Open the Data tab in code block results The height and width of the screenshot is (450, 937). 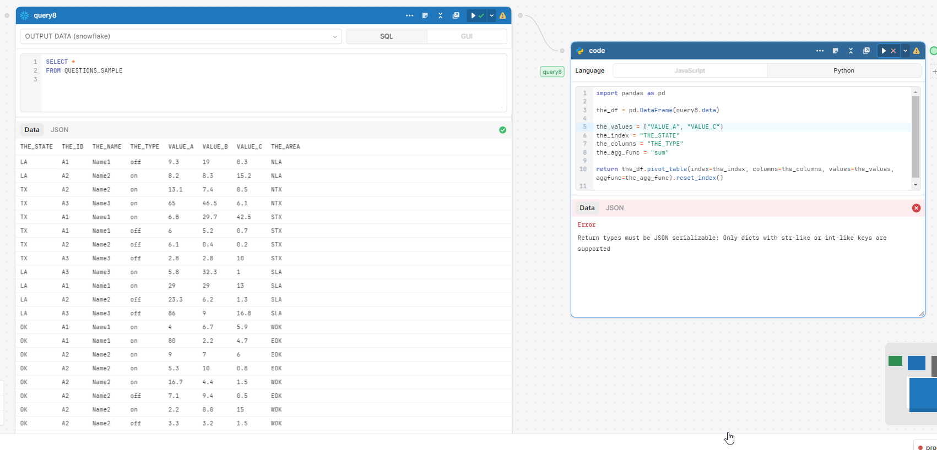pyautogui.click(x=587, y=208)
